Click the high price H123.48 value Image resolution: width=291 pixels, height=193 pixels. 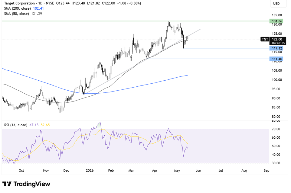point(79,3)
